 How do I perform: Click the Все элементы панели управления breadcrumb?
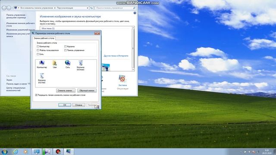click(x=37, y=8)
